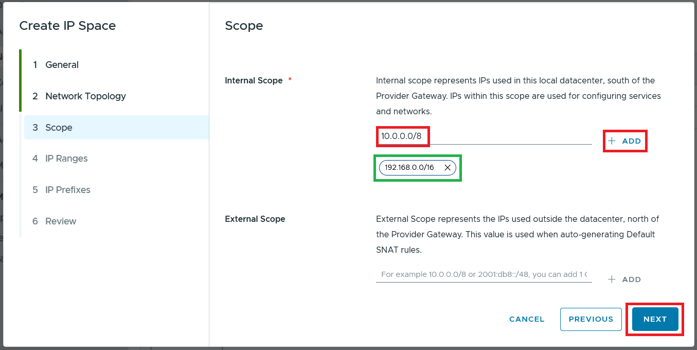Image resolution: width=697 pixels, height=350 pixels.
Task: Click the Create IP Space dialog title
Action: point(67,26)
